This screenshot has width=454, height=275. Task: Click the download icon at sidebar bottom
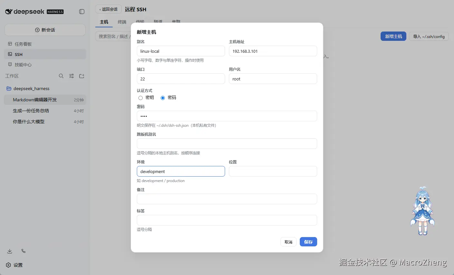pyautogui.click(x=10, y=251)
